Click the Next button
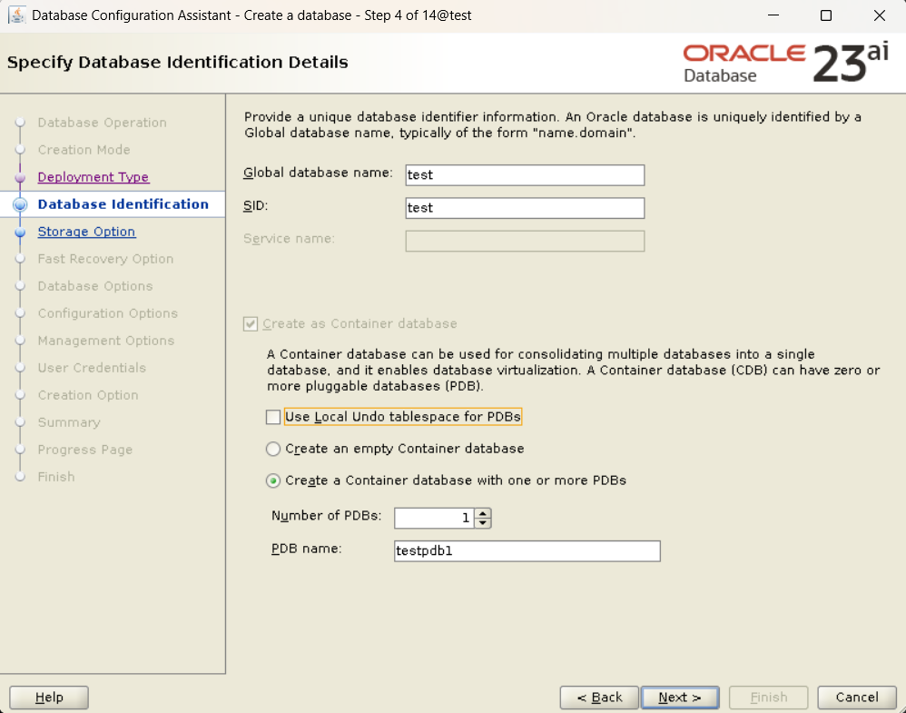Image resolution: width=906 pixels, height=713 pixels. (680, 698)
